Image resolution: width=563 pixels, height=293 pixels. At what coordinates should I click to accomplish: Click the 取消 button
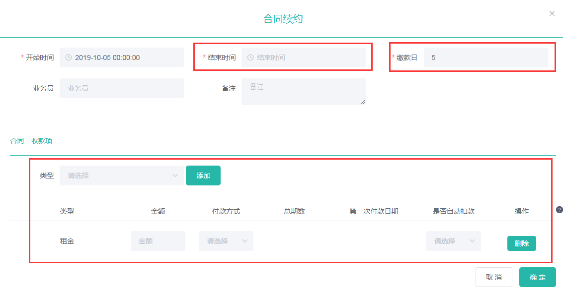point(493,277)
